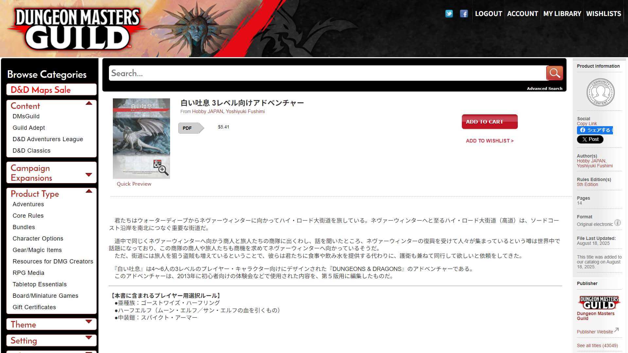The width and height of the screenshot is (628, 353).
Task: Click the orange search magnifier button
Action: [x=554, y=73]
